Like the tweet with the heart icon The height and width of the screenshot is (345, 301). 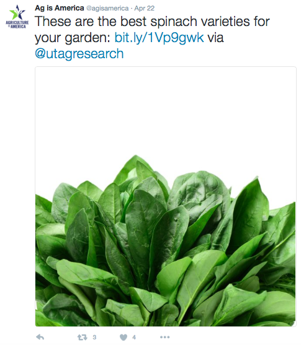coord(124,337)
